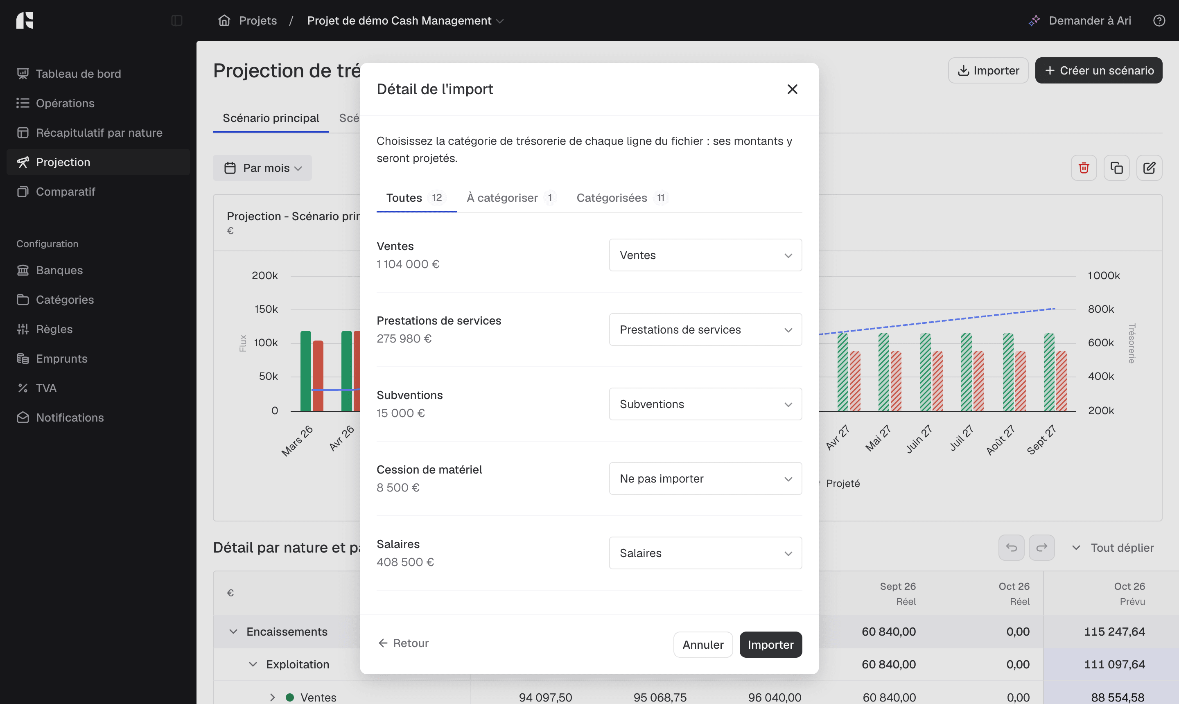Image resolution: width=1179 pixels, height=704 pixels.
Task: Click the Retour back link
Action: [x=403, y=643]
